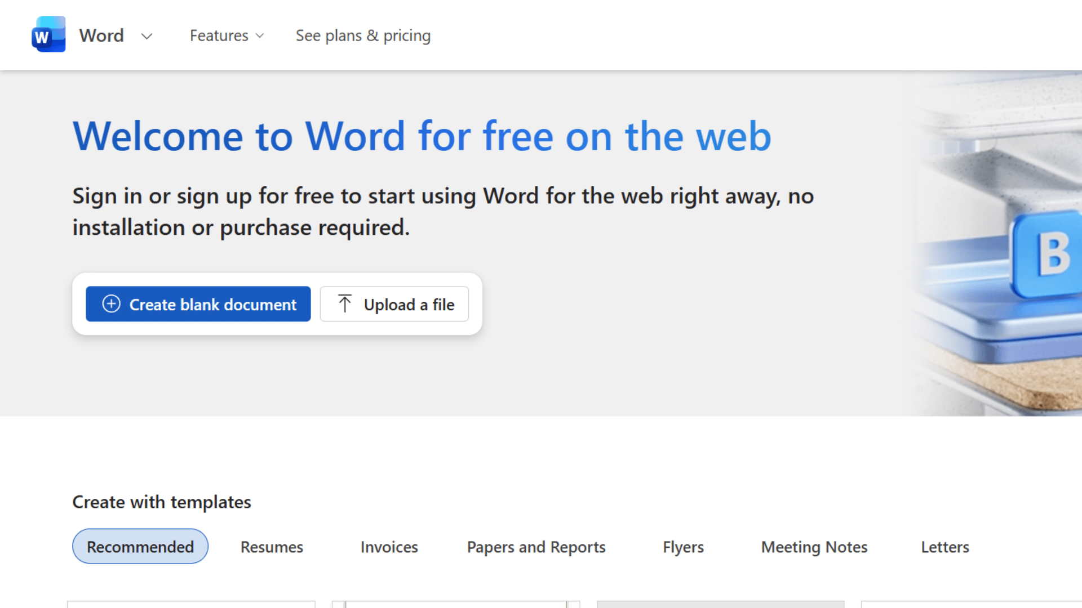Image resolution: width=1082 pixels, height=608 pixels.
Task: Open See plans & pricing link
Action: pyautogui.click(x=363, y=35)
